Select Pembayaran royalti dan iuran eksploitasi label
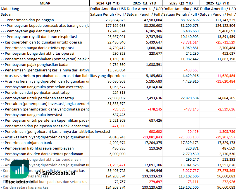This screenshot has height=190, width=236. pos(42,37)
